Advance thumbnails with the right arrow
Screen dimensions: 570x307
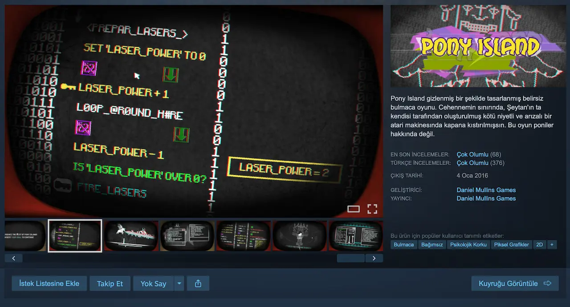(374, 258)
